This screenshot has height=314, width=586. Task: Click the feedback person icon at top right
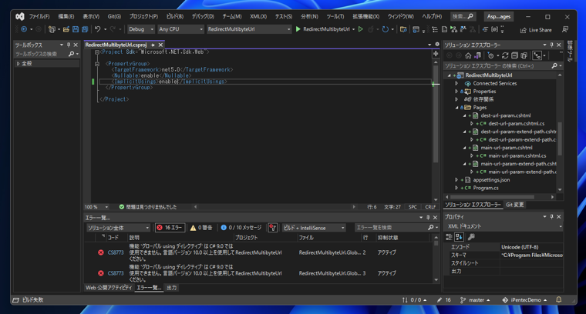pyautogui.click(x=565, y=29)
